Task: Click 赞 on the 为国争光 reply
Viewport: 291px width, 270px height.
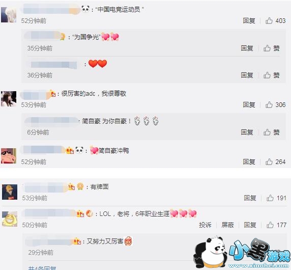Action: (272, 48)
